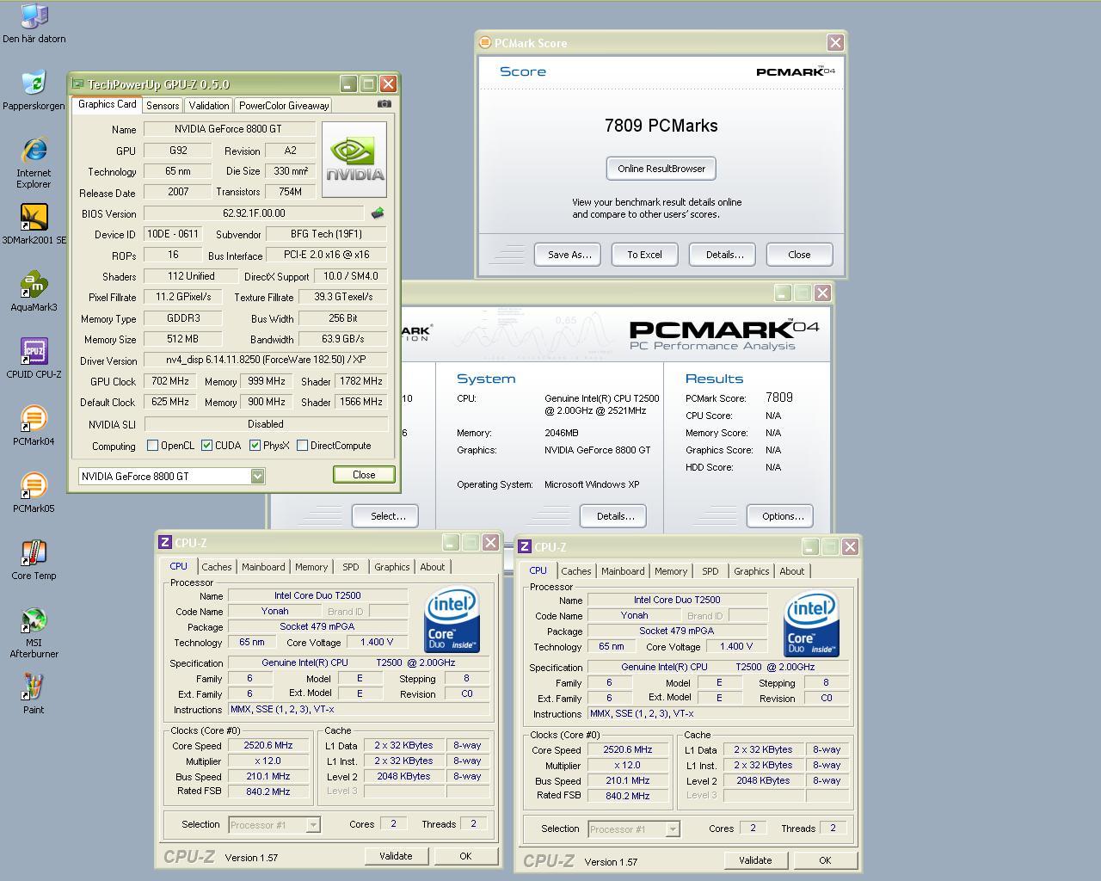Viewport: 1101px width, 881px height.
Task: Click Save As button in PCMark Score
Action: [x=569, y=255]
